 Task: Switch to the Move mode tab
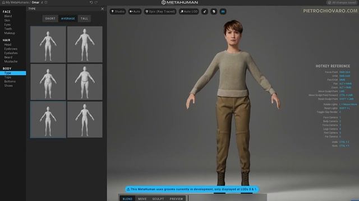point(142,199)
